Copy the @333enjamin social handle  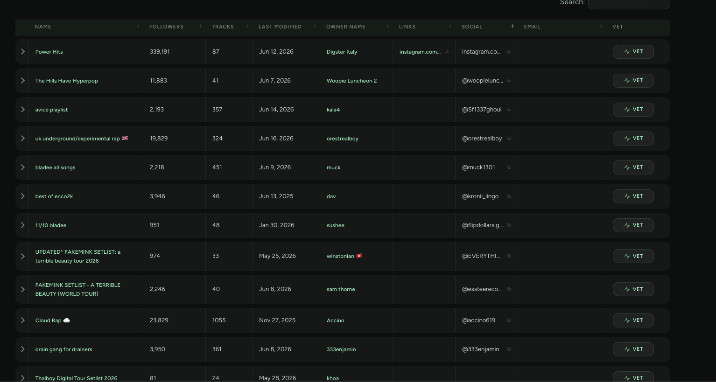pyautogui.click(x=509, y=349)
